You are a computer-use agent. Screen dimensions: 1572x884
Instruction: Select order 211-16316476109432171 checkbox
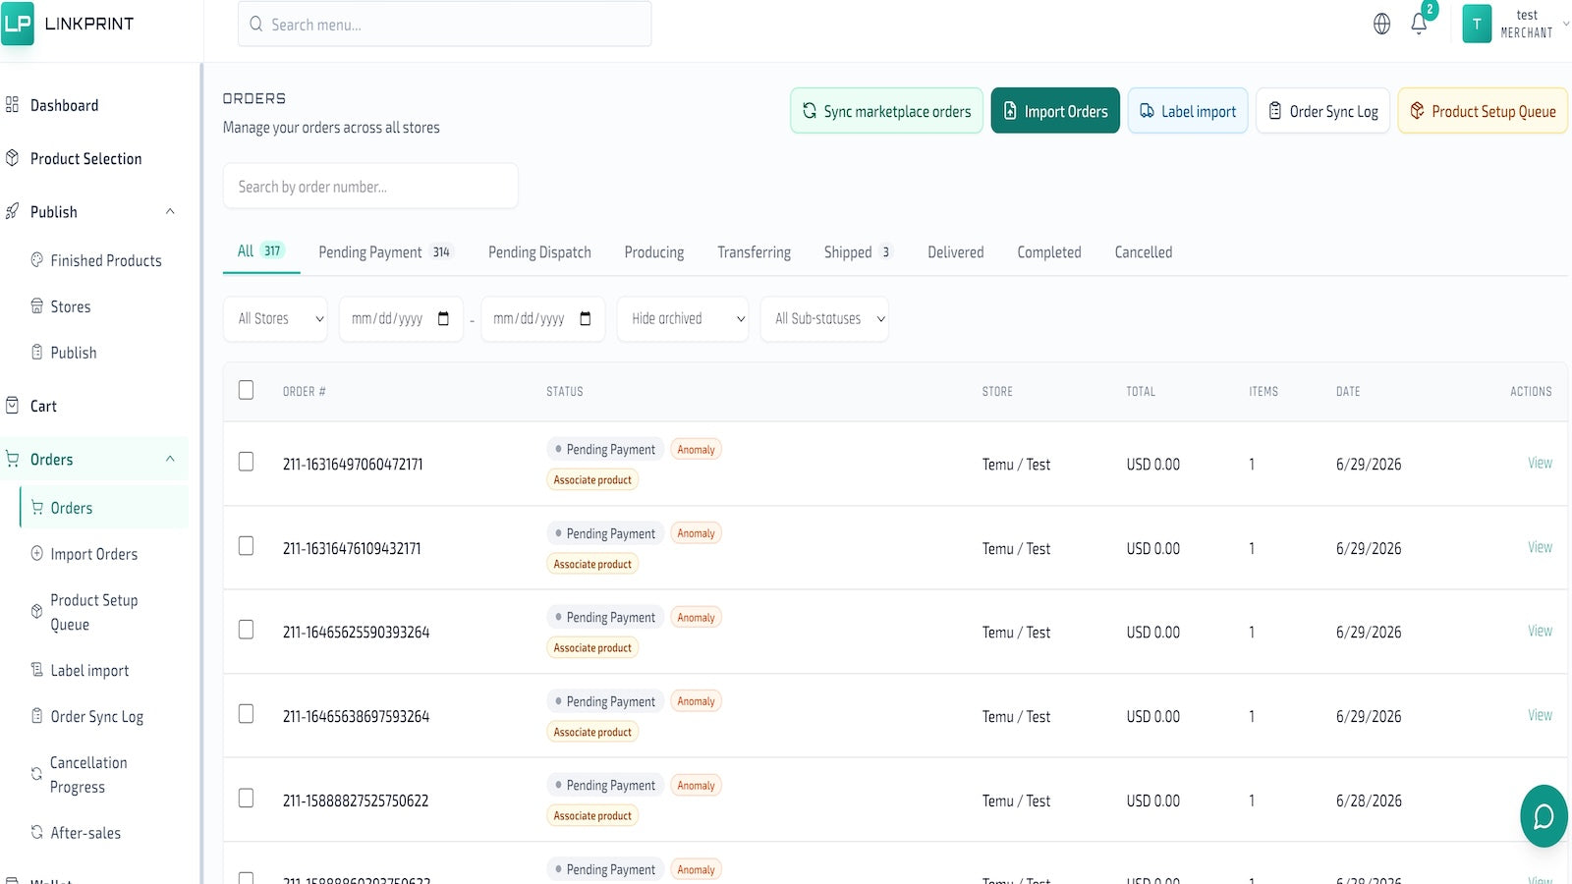[x=246, y=545]
